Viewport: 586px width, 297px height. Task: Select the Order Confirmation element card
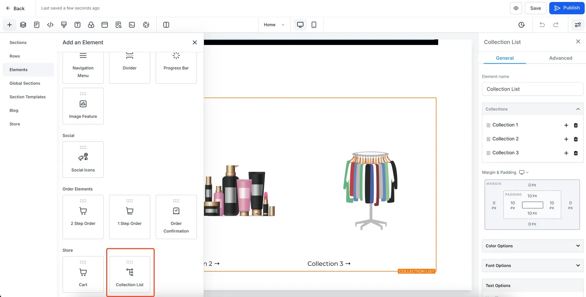[x=176, y=217]
